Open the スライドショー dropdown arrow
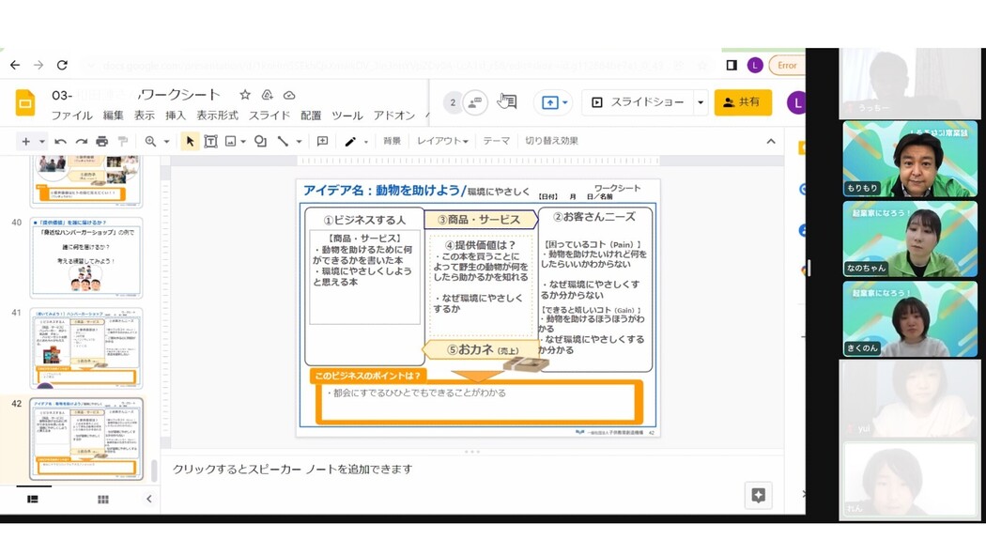Viewport: 986px width, 555px height. tap(701, 102)
